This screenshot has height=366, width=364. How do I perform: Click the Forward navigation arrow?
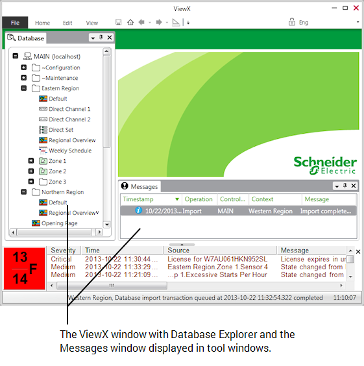159,23
